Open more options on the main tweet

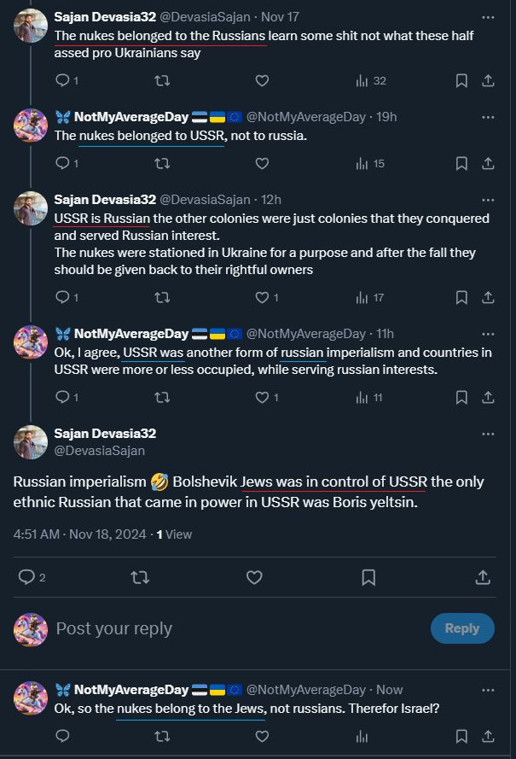coord(488,434)
